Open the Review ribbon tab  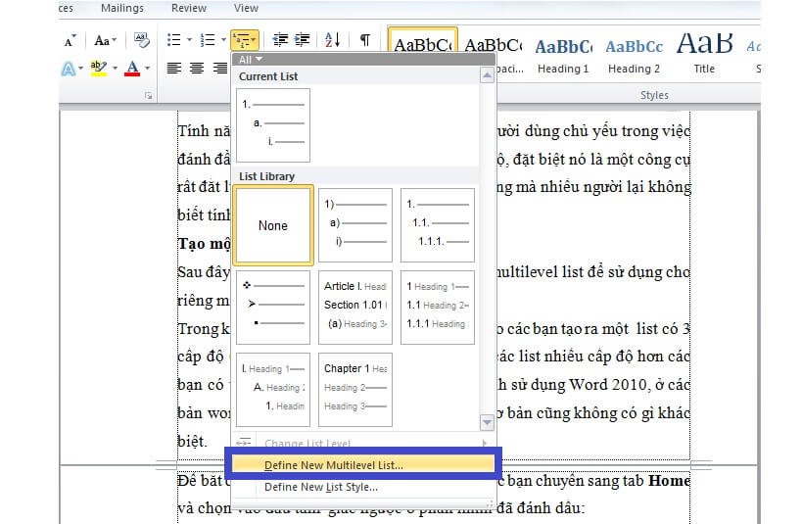click(x=189, y=8)
